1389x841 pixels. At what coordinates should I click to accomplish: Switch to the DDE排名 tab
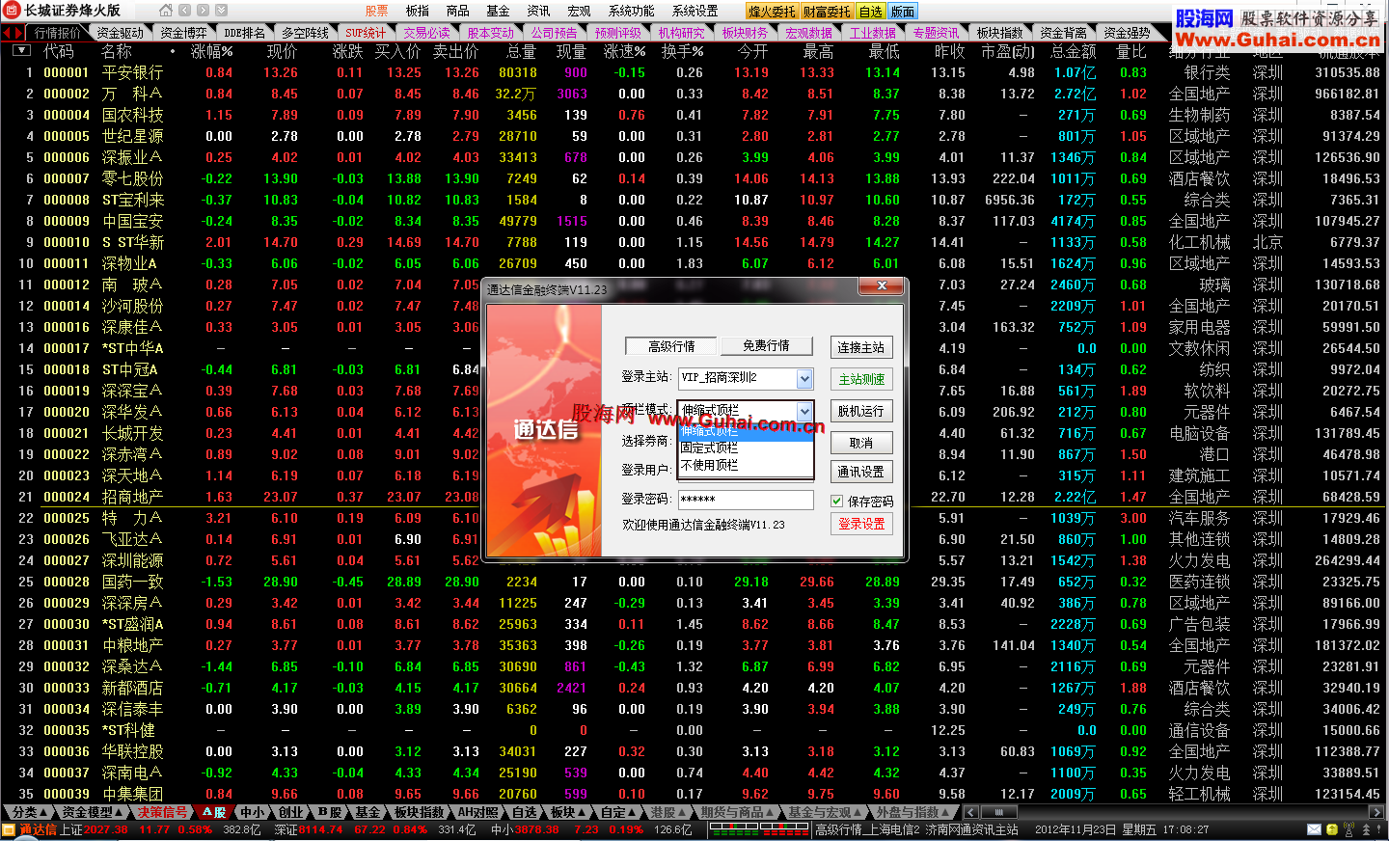click(245, 33)
